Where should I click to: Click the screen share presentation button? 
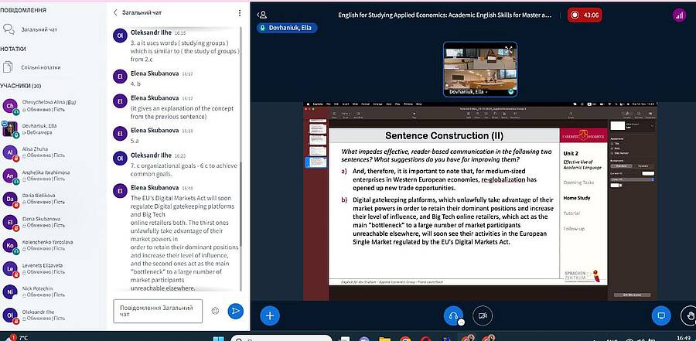[x=660, y=315]
